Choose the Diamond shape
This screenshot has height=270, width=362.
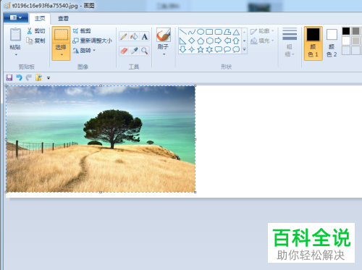[192, 41]
